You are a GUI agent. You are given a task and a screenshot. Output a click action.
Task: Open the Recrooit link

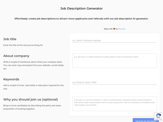[x=122, y=29]
